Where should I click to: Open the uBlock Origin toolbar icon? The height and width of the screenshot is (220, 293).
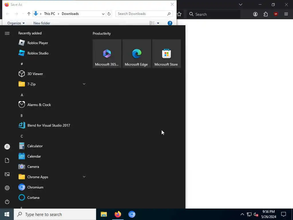[276, 14]
